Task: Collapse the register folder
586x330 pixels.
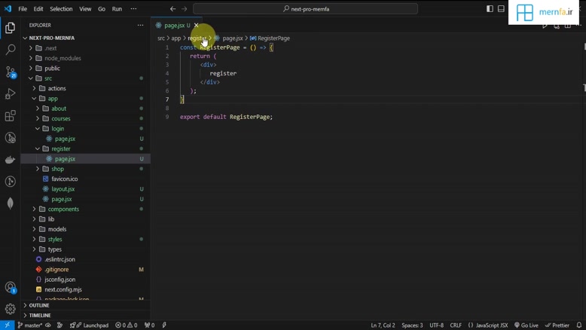Action: tap(60, 148)
